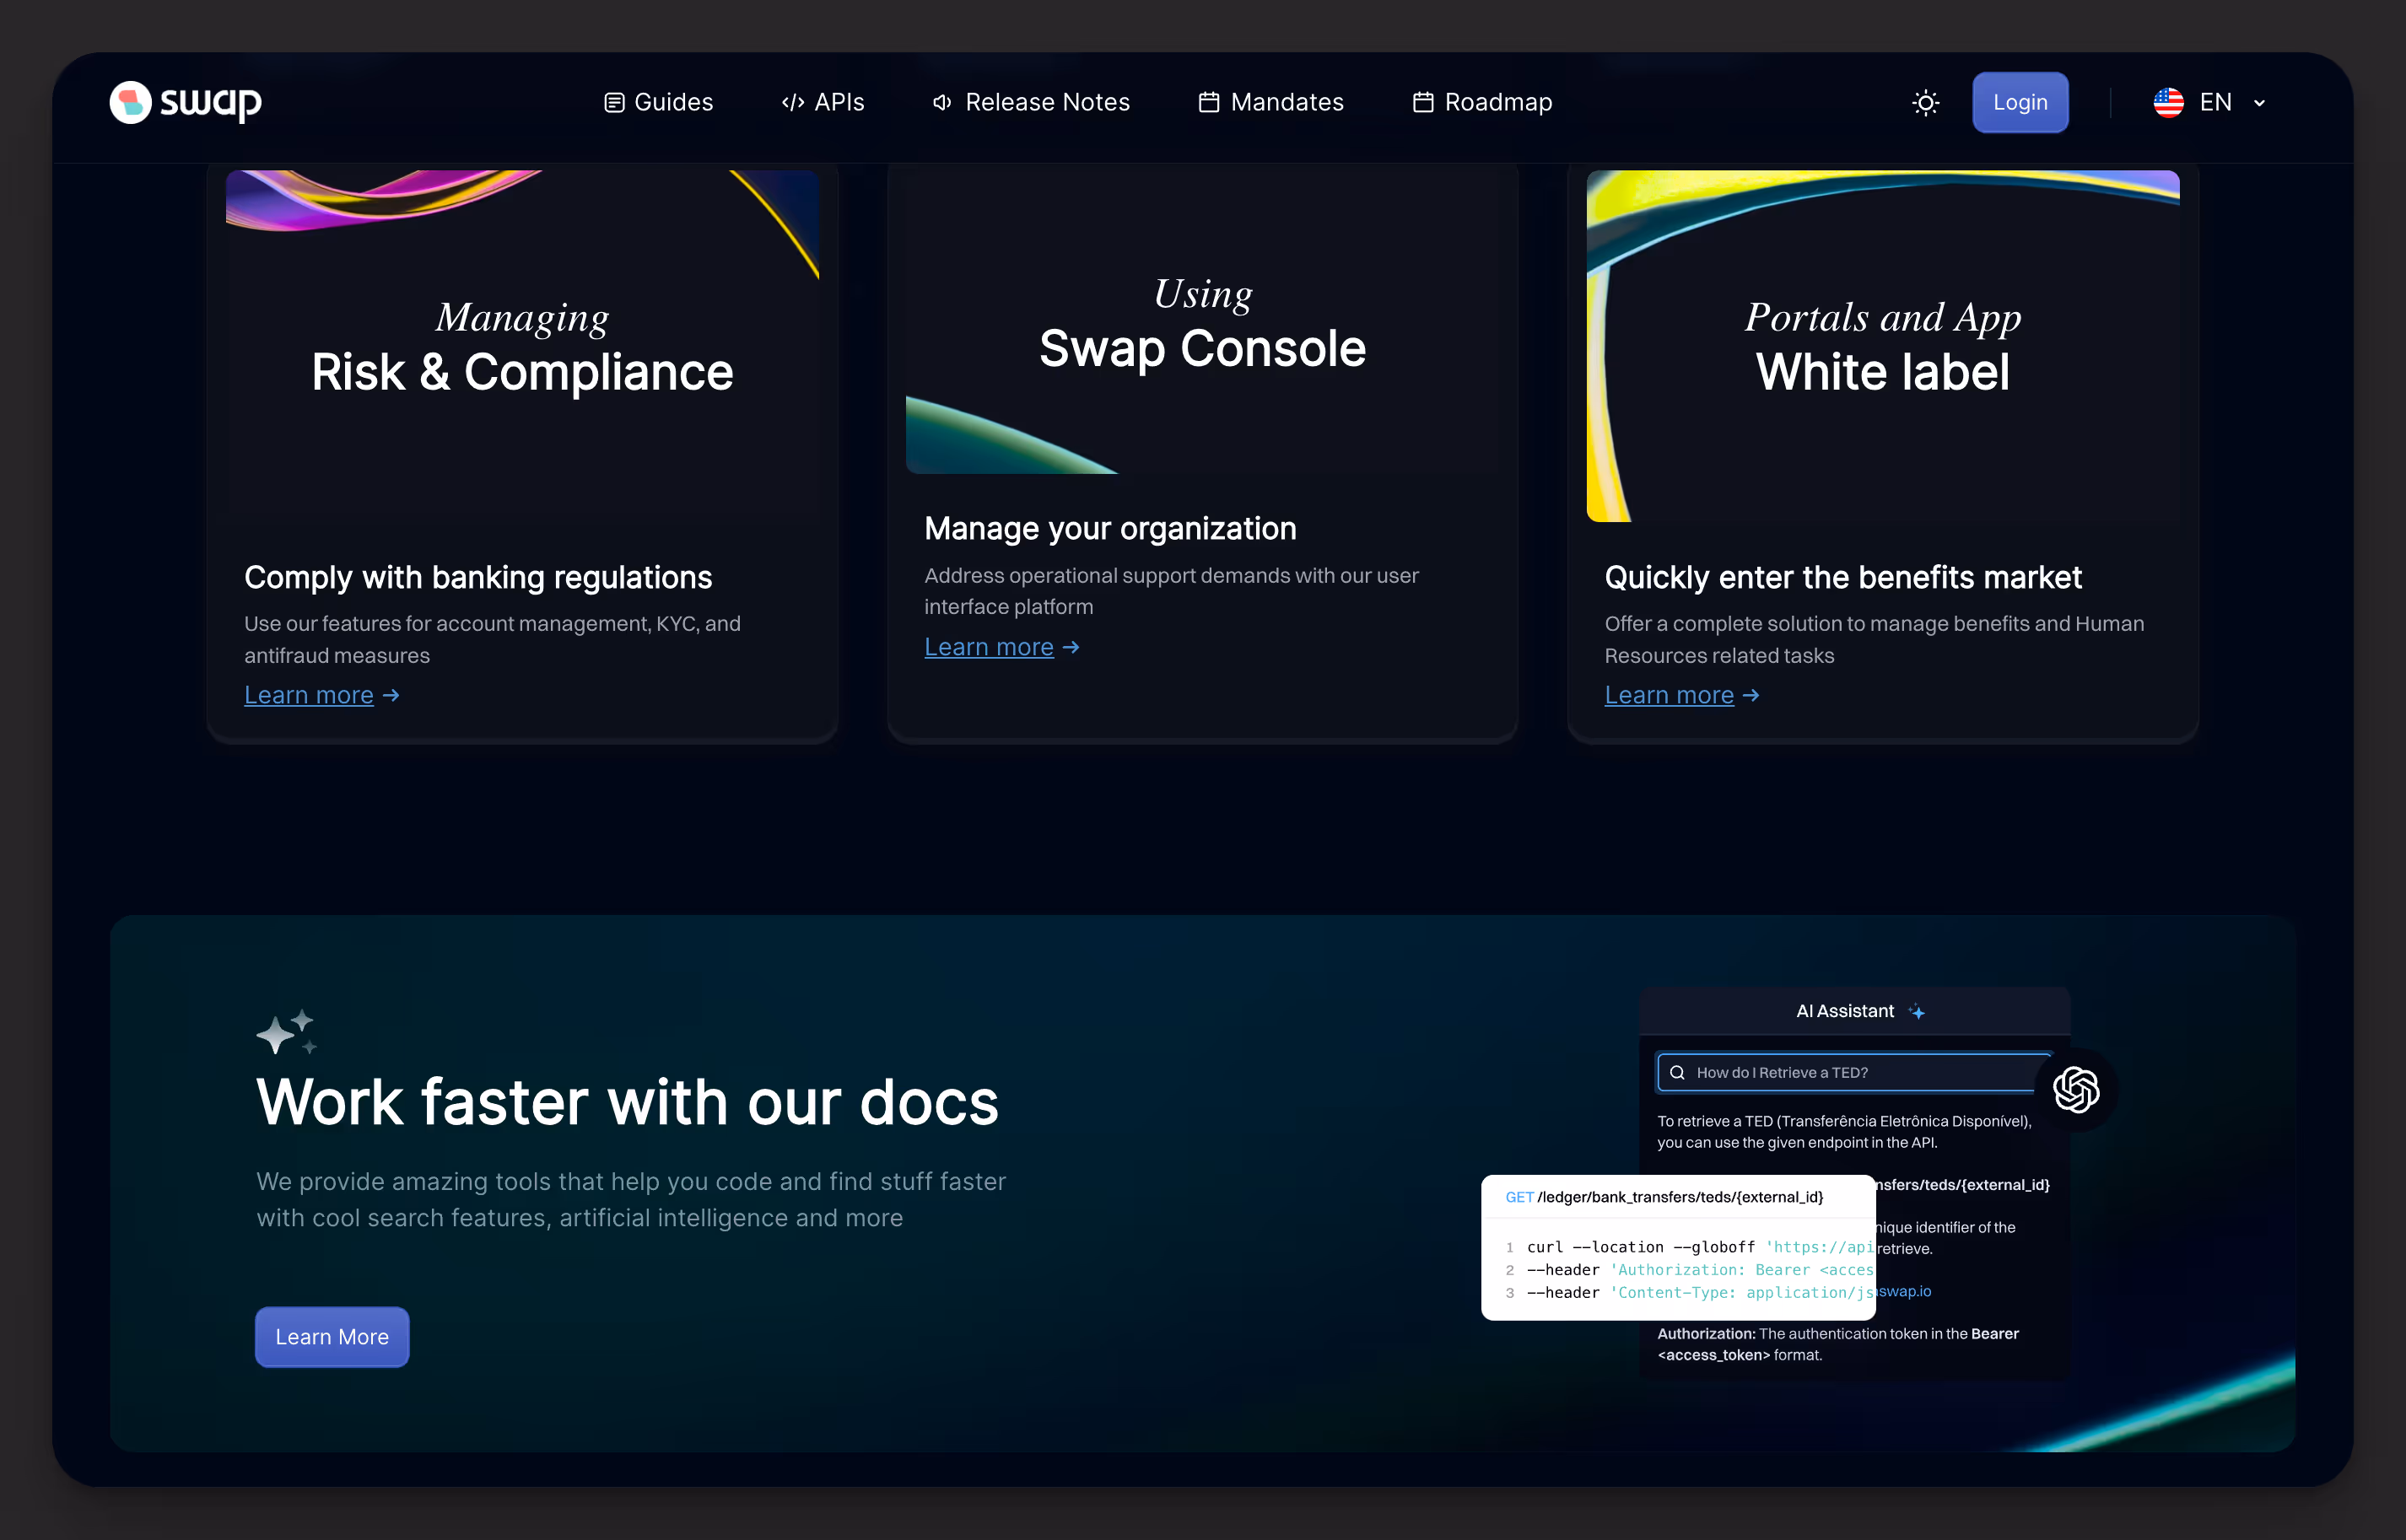The height and width of the screenshot is (1540, 2406).
Task: Click the APIs code brackets icon
Action: [x=793, y=102]
